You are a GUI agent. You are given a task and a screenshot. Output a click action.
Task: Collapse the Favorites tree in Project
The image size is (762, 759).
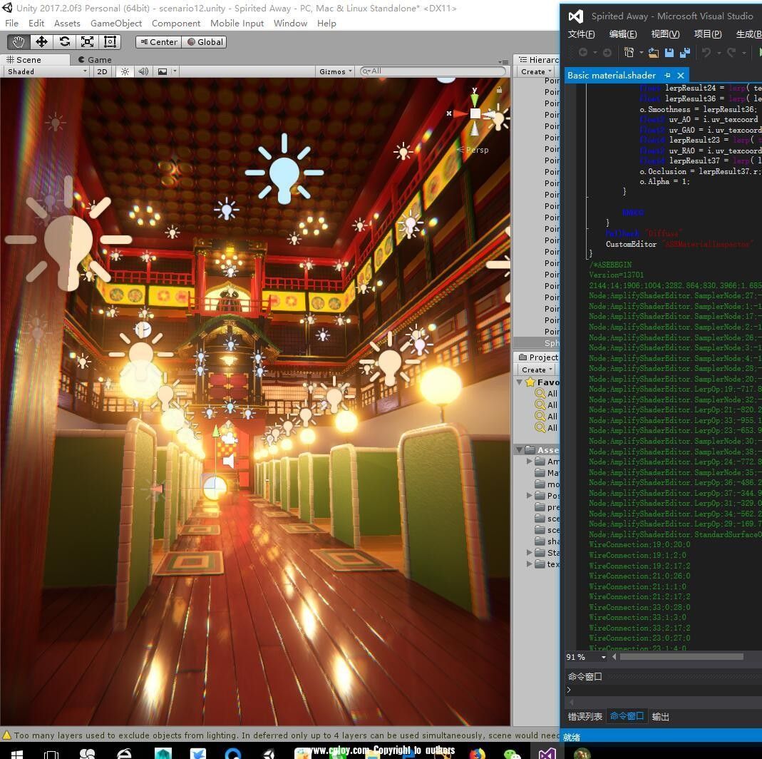point(520,382)
